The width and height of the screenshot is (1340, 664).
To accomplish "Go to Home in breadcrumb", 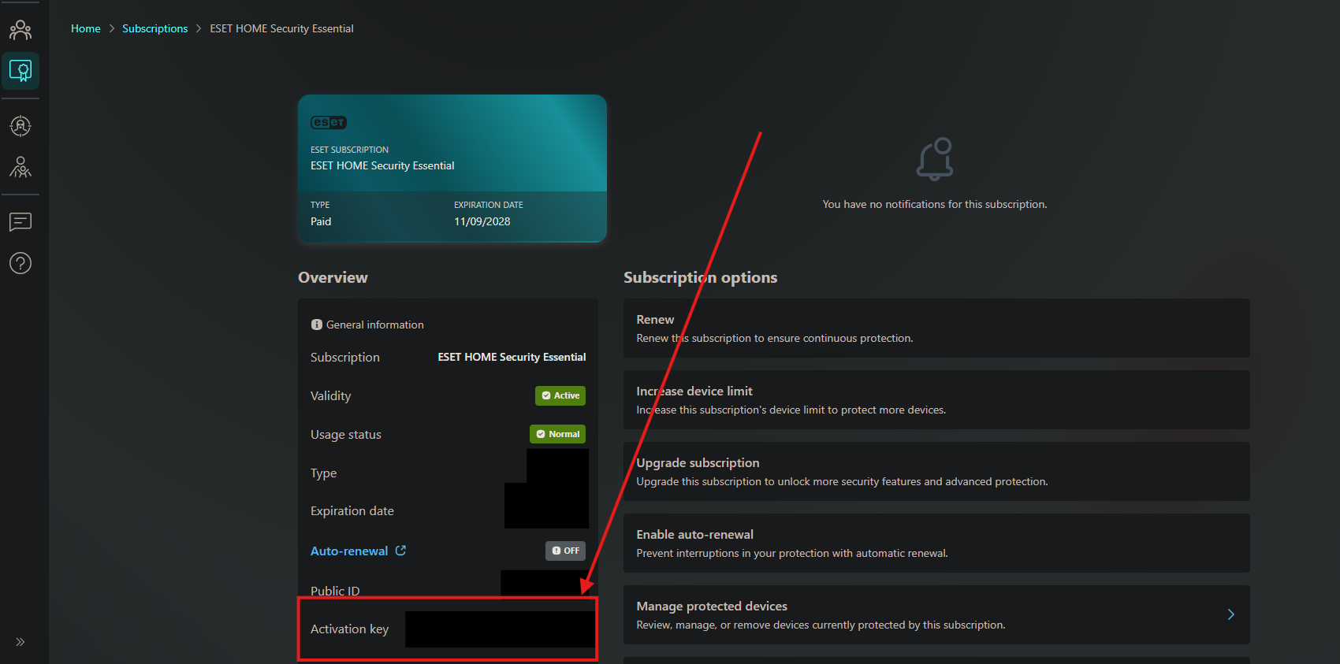I will coord(86,28).
